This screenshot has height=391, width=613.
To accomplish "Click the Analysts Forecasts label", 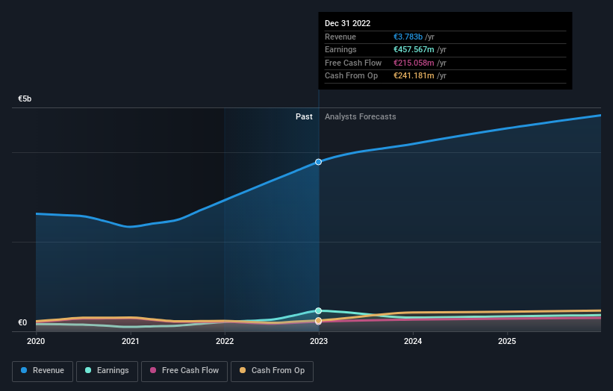I will point(361,117).
